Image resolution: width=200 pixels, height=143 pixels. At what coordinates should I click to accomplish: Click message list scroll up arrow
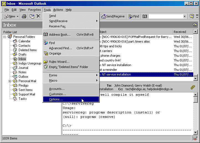point(195,32)
